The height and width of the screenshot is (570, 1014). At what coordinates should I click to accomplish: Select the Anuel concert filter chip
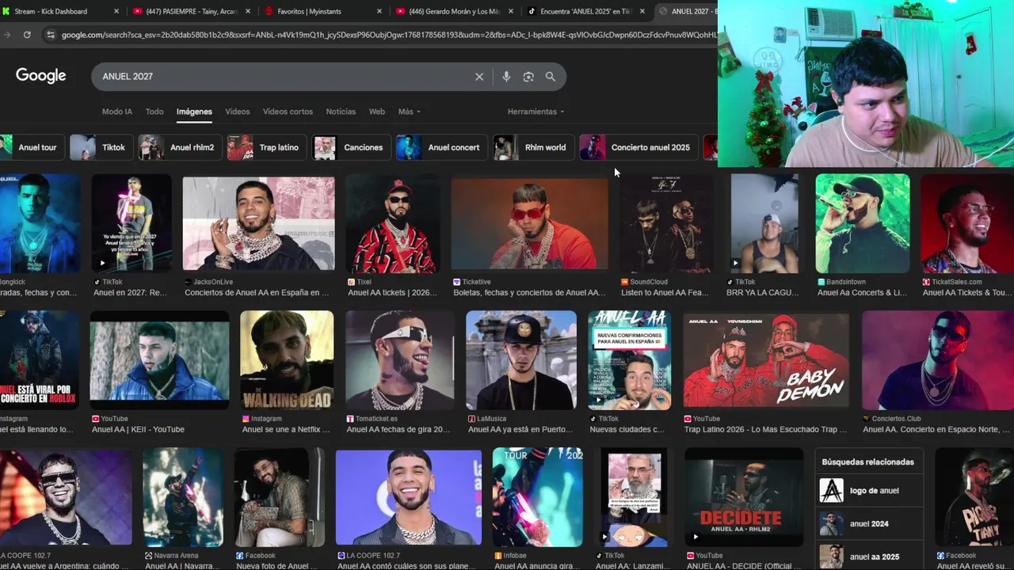click(441, 147)
